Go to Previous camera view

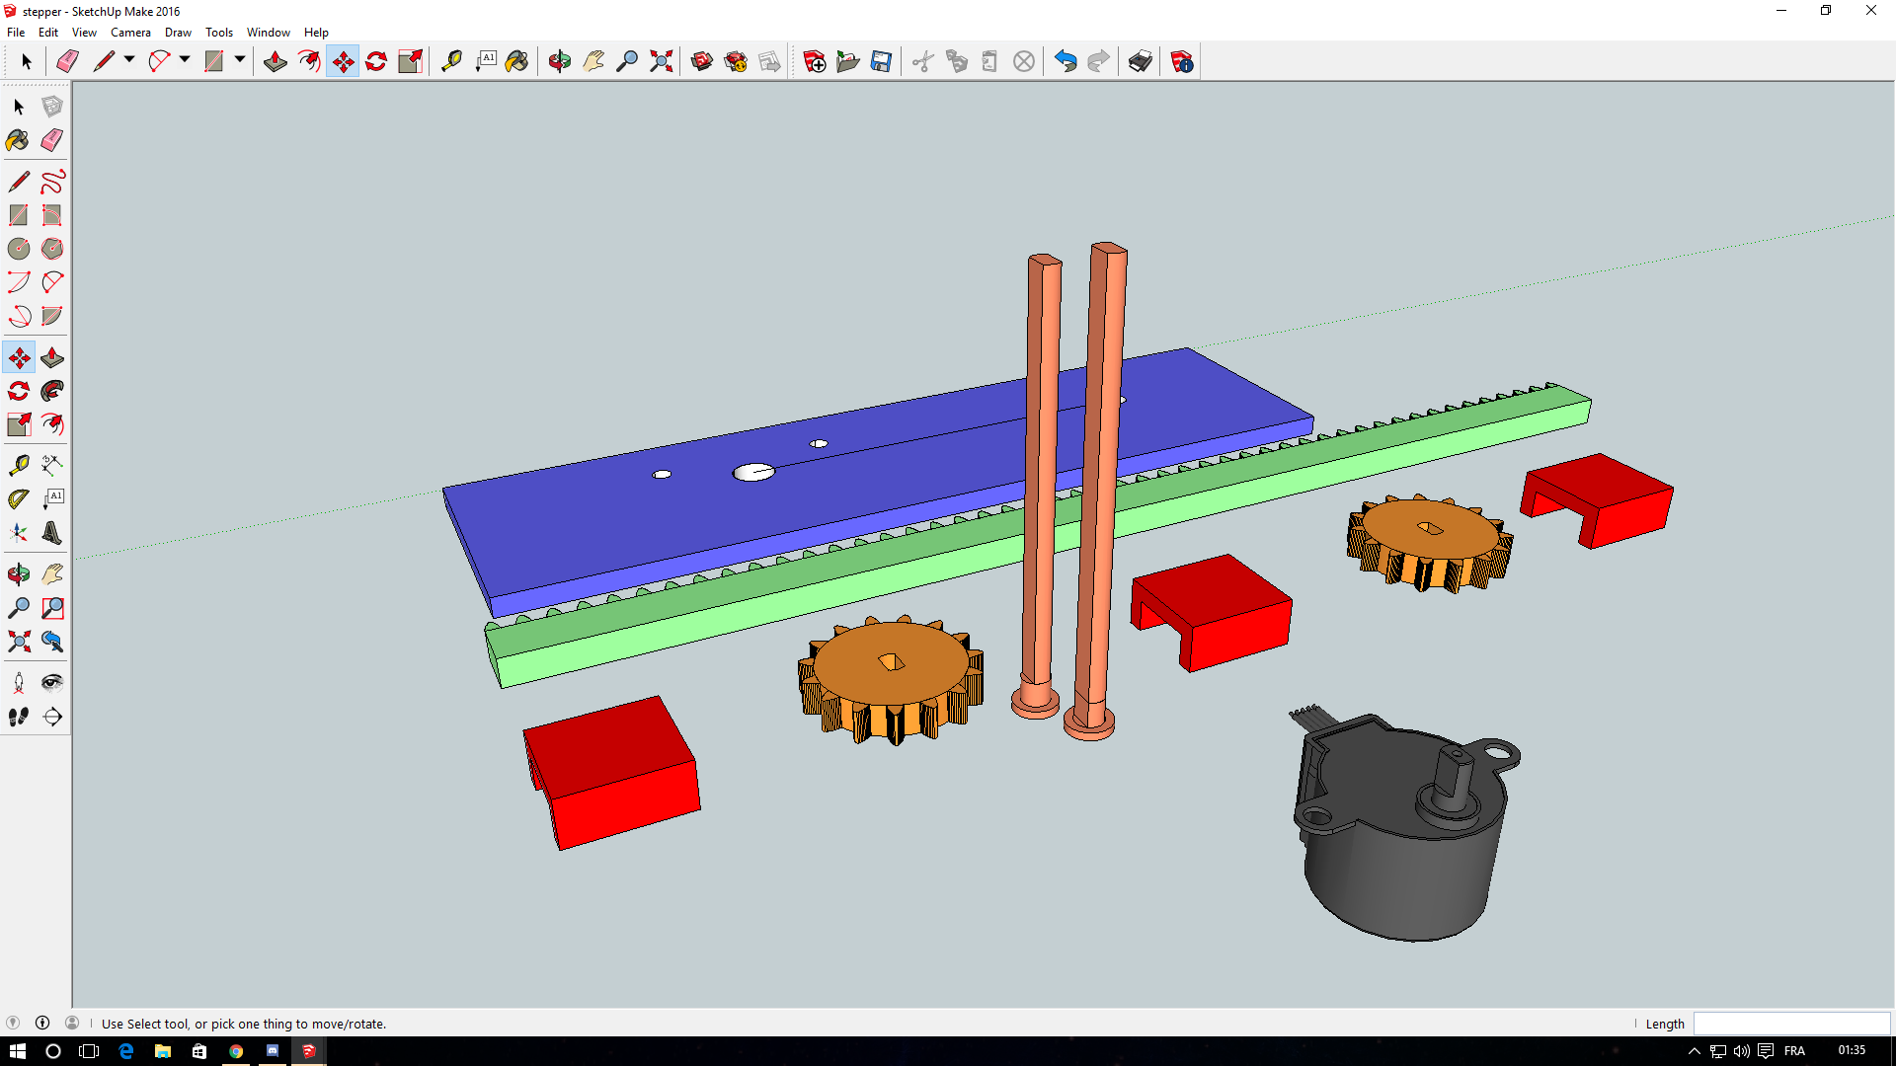[52, 642]
